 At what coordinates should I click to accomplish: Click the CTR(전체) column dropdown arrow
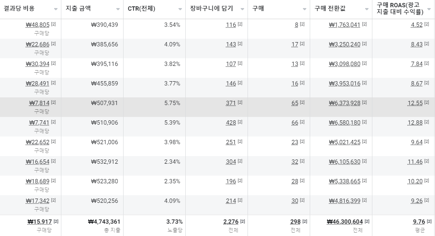[180, 9]
